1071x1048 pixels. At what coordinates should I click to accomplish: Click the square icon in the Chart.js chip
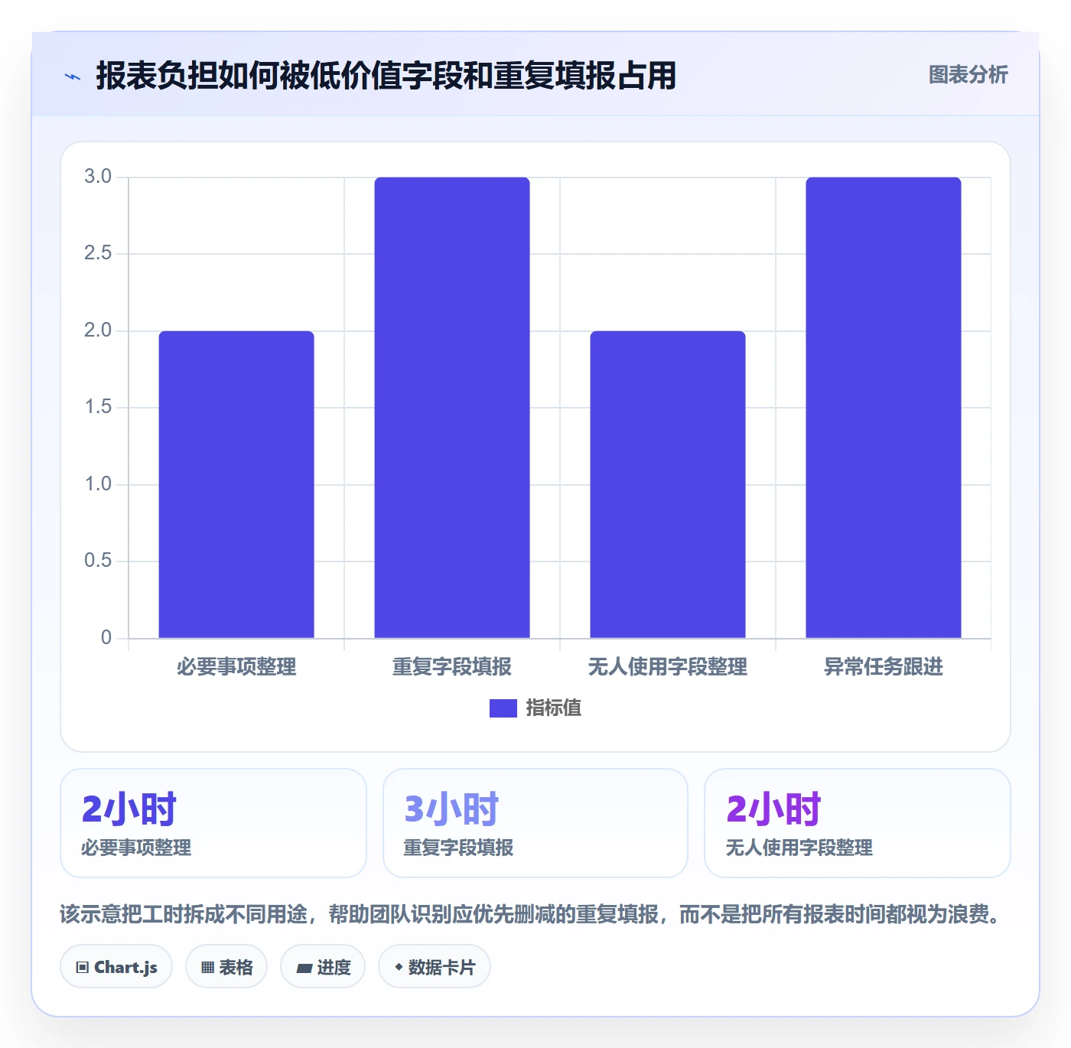pyautogui.click(x=83, y=968)
